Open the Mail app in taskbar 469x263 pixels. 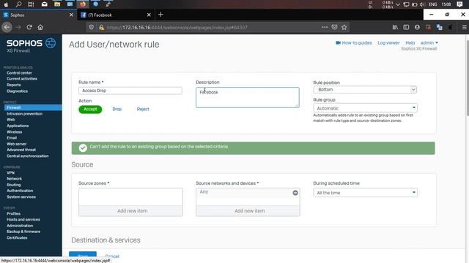(x=44, y=4)
